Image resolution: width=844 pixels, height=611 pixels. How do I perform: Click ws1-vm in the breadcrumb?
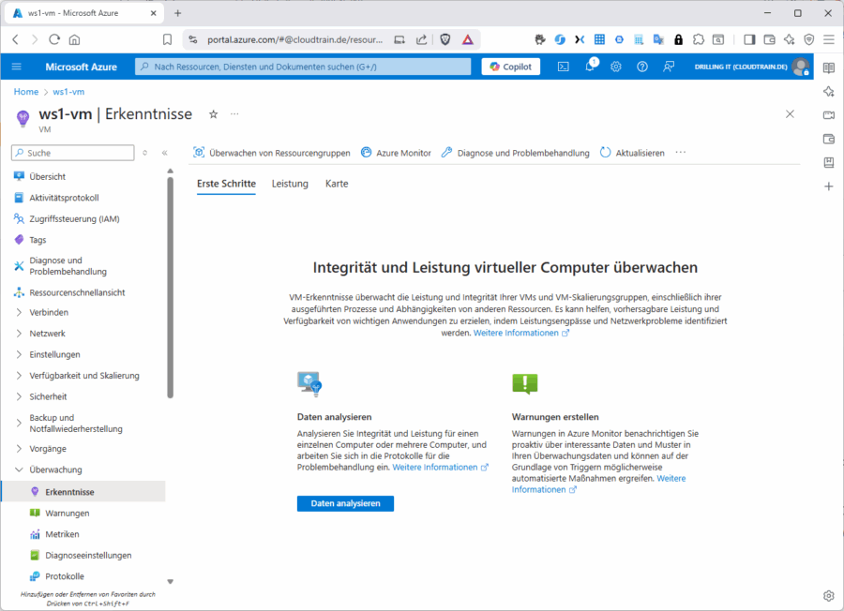click(x=68, y=92)
